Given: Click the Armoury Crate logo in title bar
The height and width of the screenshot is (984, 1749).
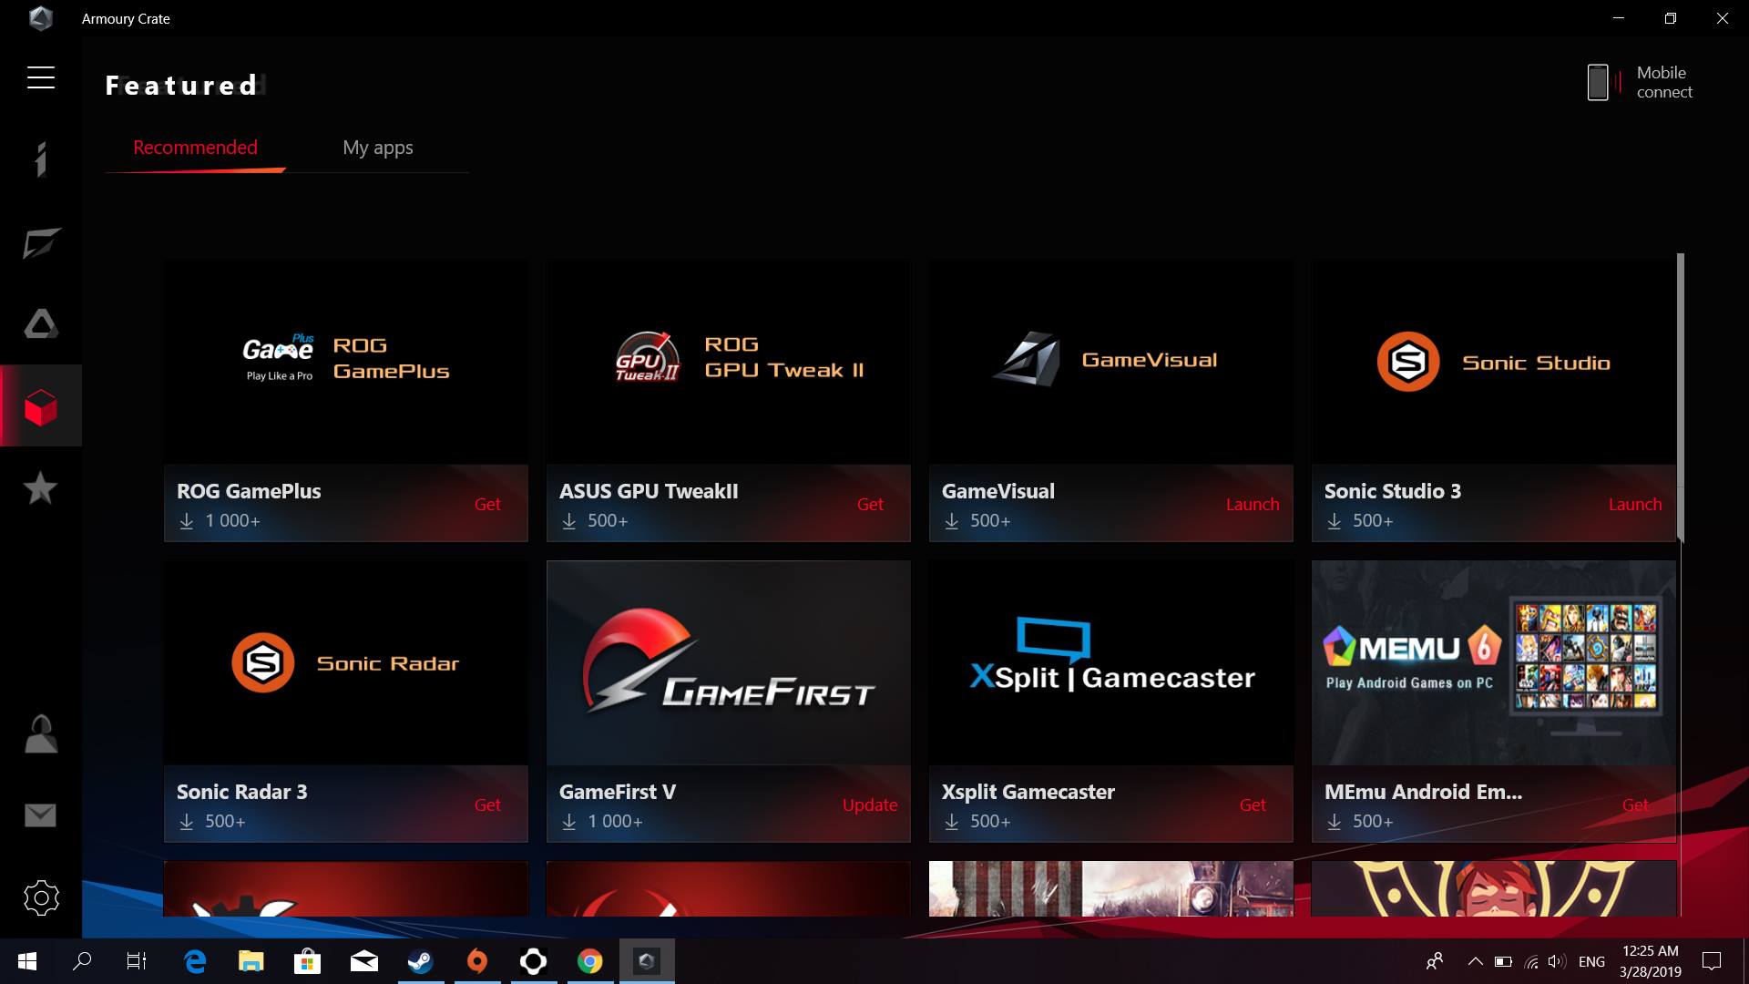Looking at the screenshot, I should [x=40, y=18].
